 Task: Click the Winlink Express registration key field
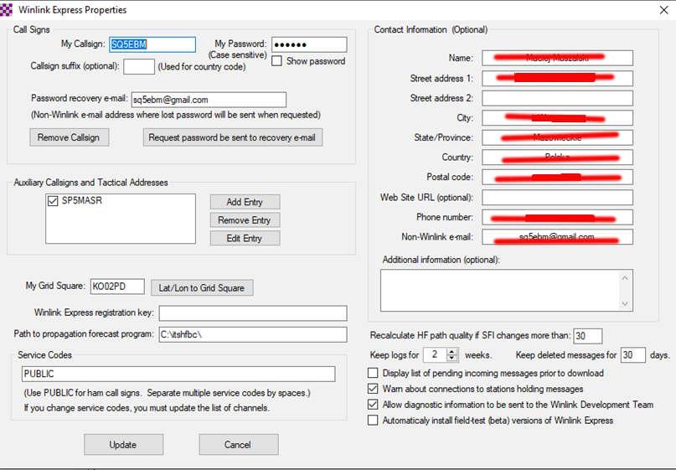pos(253,313)
